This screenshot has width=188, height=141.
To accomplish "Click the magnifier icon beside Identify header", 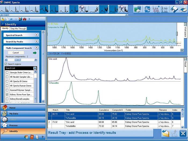I will tap(2, 24).
